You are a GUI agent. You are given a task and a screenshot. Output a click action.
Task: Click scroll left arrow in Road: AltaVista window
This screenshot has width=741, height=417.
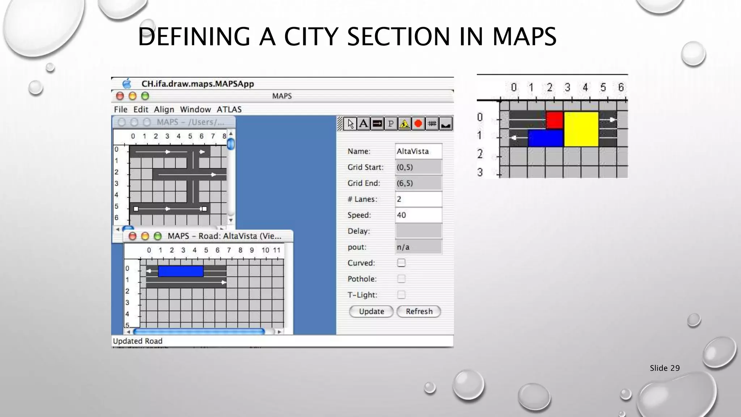(x=127, y=332)
